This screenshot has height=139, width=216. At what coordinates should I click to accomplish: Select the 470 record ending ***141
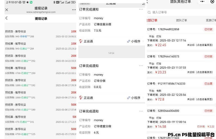[x=41, y=119]
